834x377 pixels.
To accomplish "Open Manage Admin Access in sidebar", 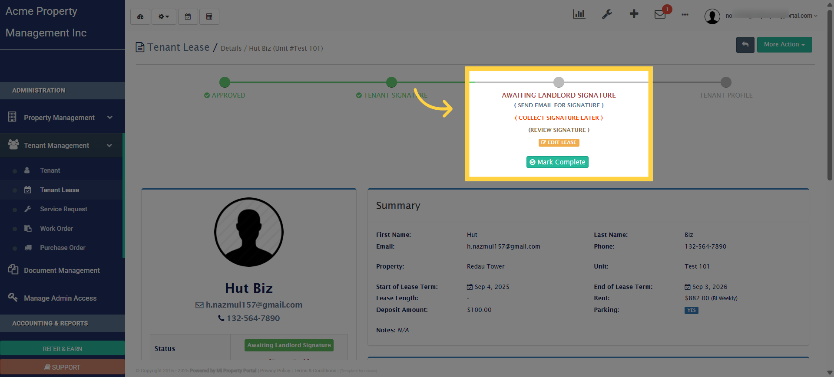I will point(60,298).
